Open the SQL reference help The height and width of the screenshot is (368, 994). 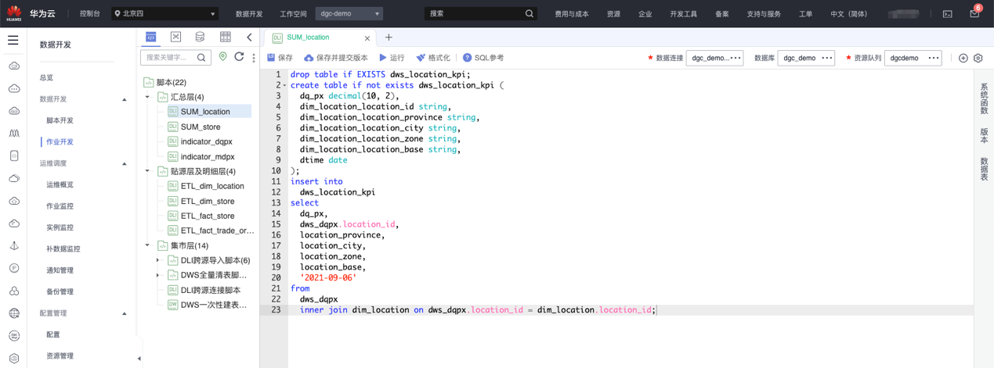[483, 58]
